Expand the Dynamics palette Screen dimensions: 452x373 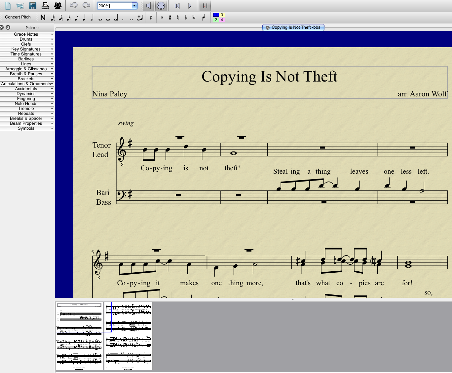tap(27, 94)
